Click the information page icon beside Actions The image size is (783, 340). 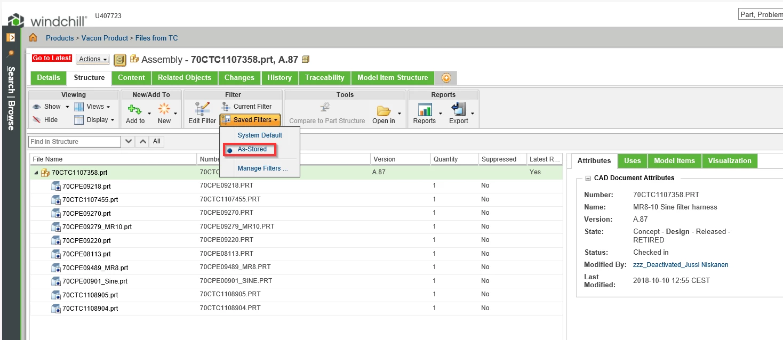(x=119, y=59)
